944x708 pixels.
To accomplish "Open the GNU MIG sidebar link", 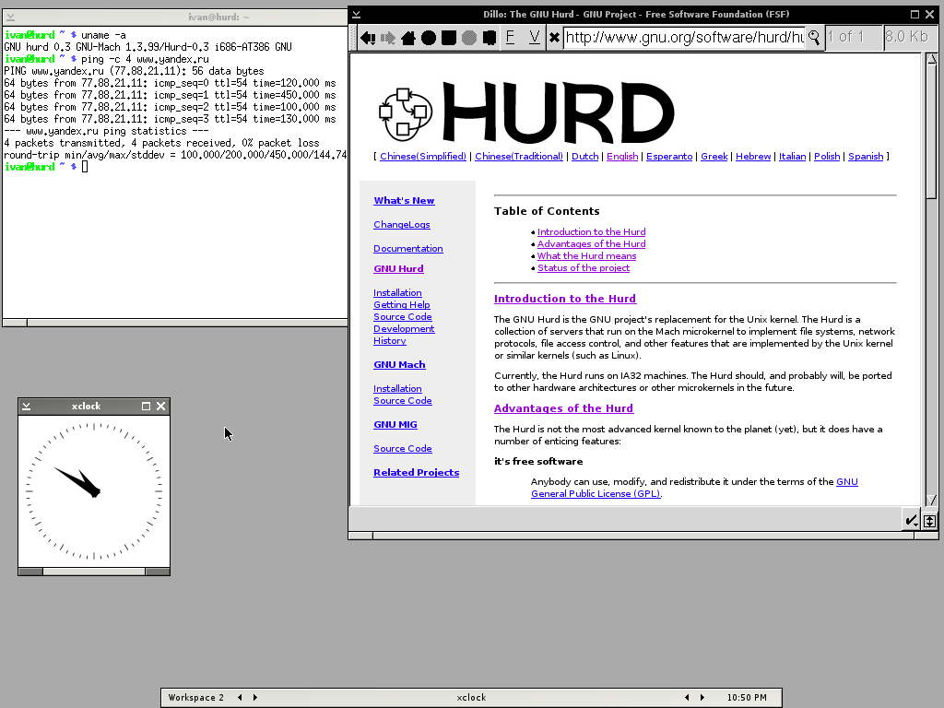I will pyautogui.click(x=395, y=424).
